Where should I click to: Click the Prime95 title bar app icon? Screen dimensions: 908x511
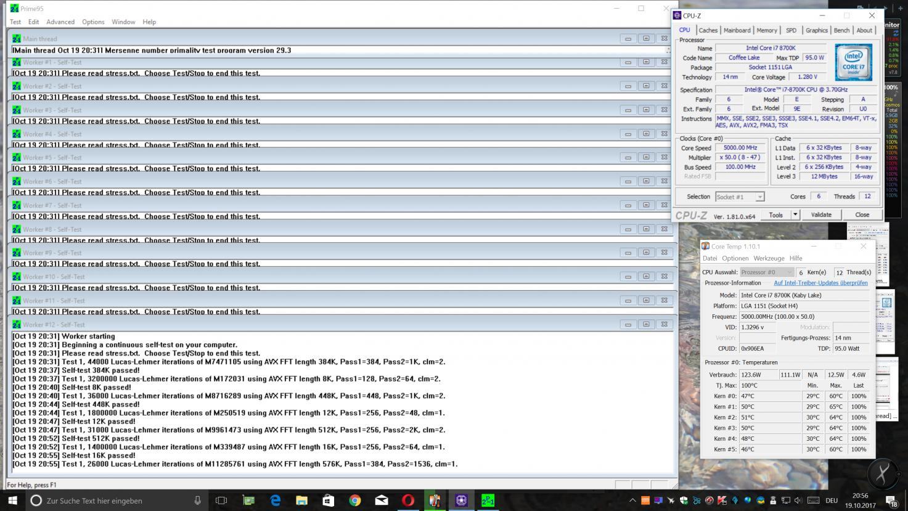[x=14, y=8]
